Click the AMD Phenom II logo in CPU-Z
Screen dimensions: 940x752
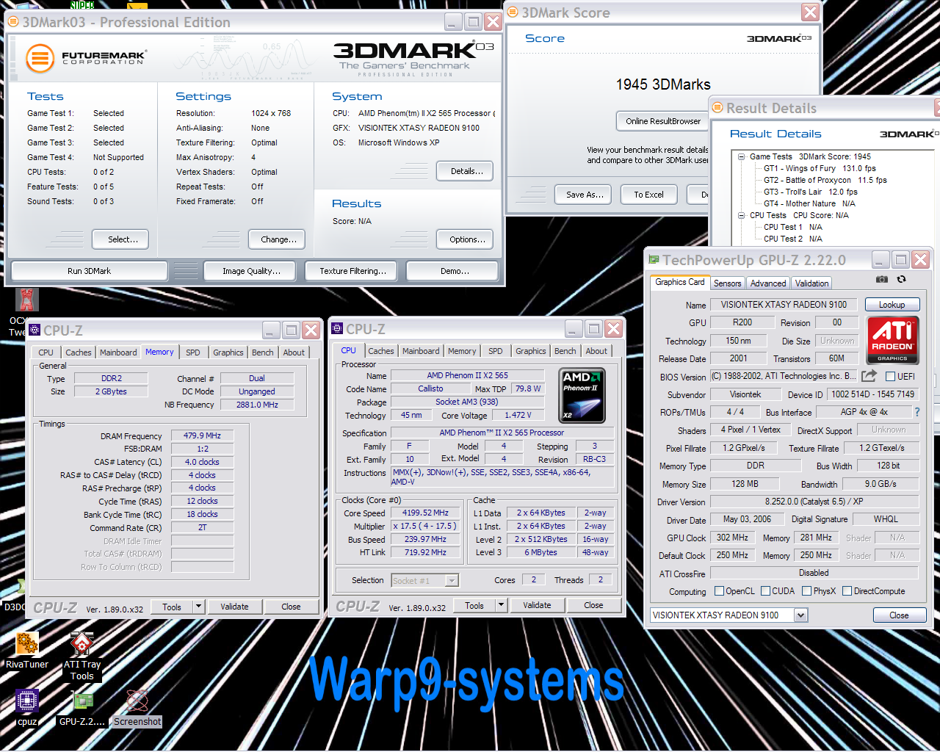point(582,397)
